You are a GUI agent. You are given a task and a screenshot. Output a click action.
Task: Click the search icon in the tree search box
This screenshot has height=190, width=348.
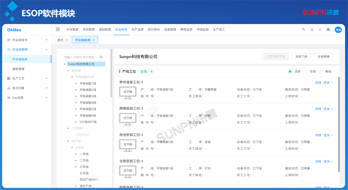point(101,57)
